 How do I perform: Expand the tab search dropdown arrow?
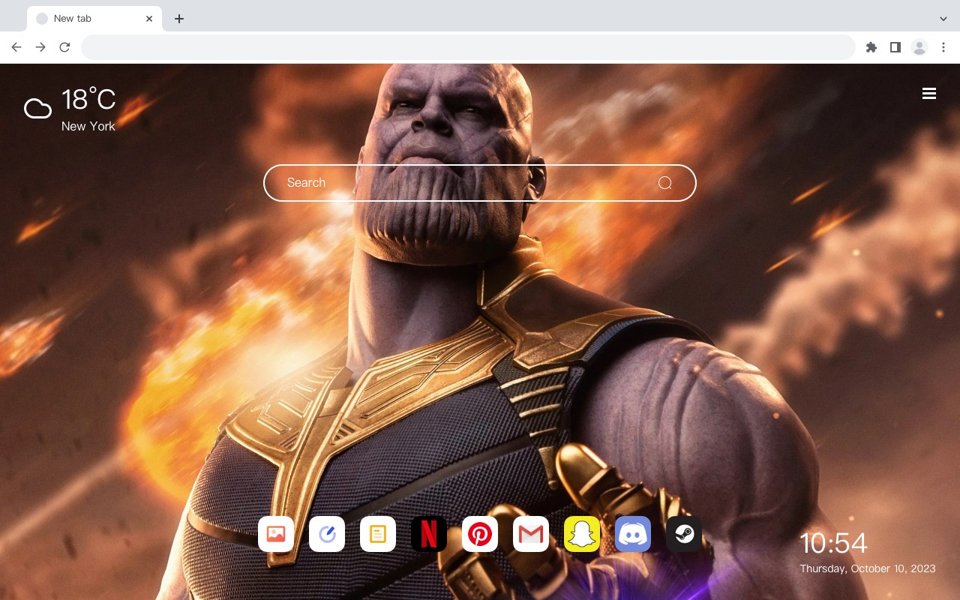point(943,19)
